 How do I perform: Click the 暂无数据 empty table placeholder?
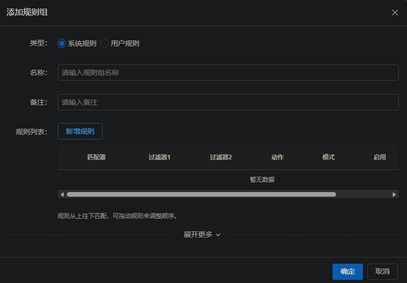262,179
